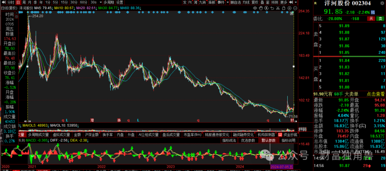
Task: Select the 机构探测器 tab
Action: (266, 135)
